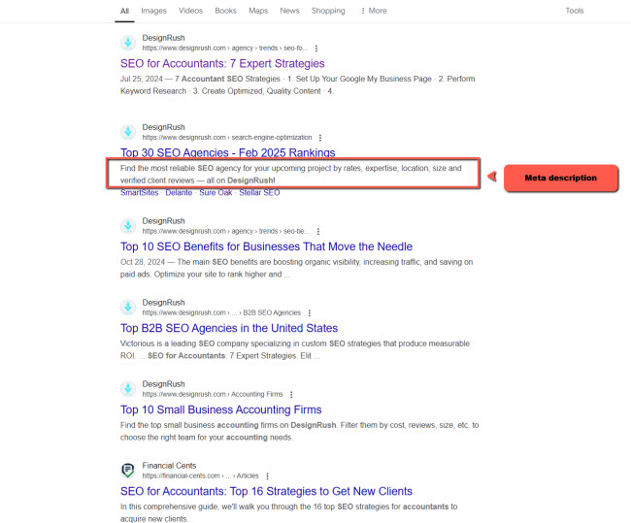Open 'Top 10 Small Business Accounting Firms' link
Viewport: 631px width, 523px height.
(221, 409)
